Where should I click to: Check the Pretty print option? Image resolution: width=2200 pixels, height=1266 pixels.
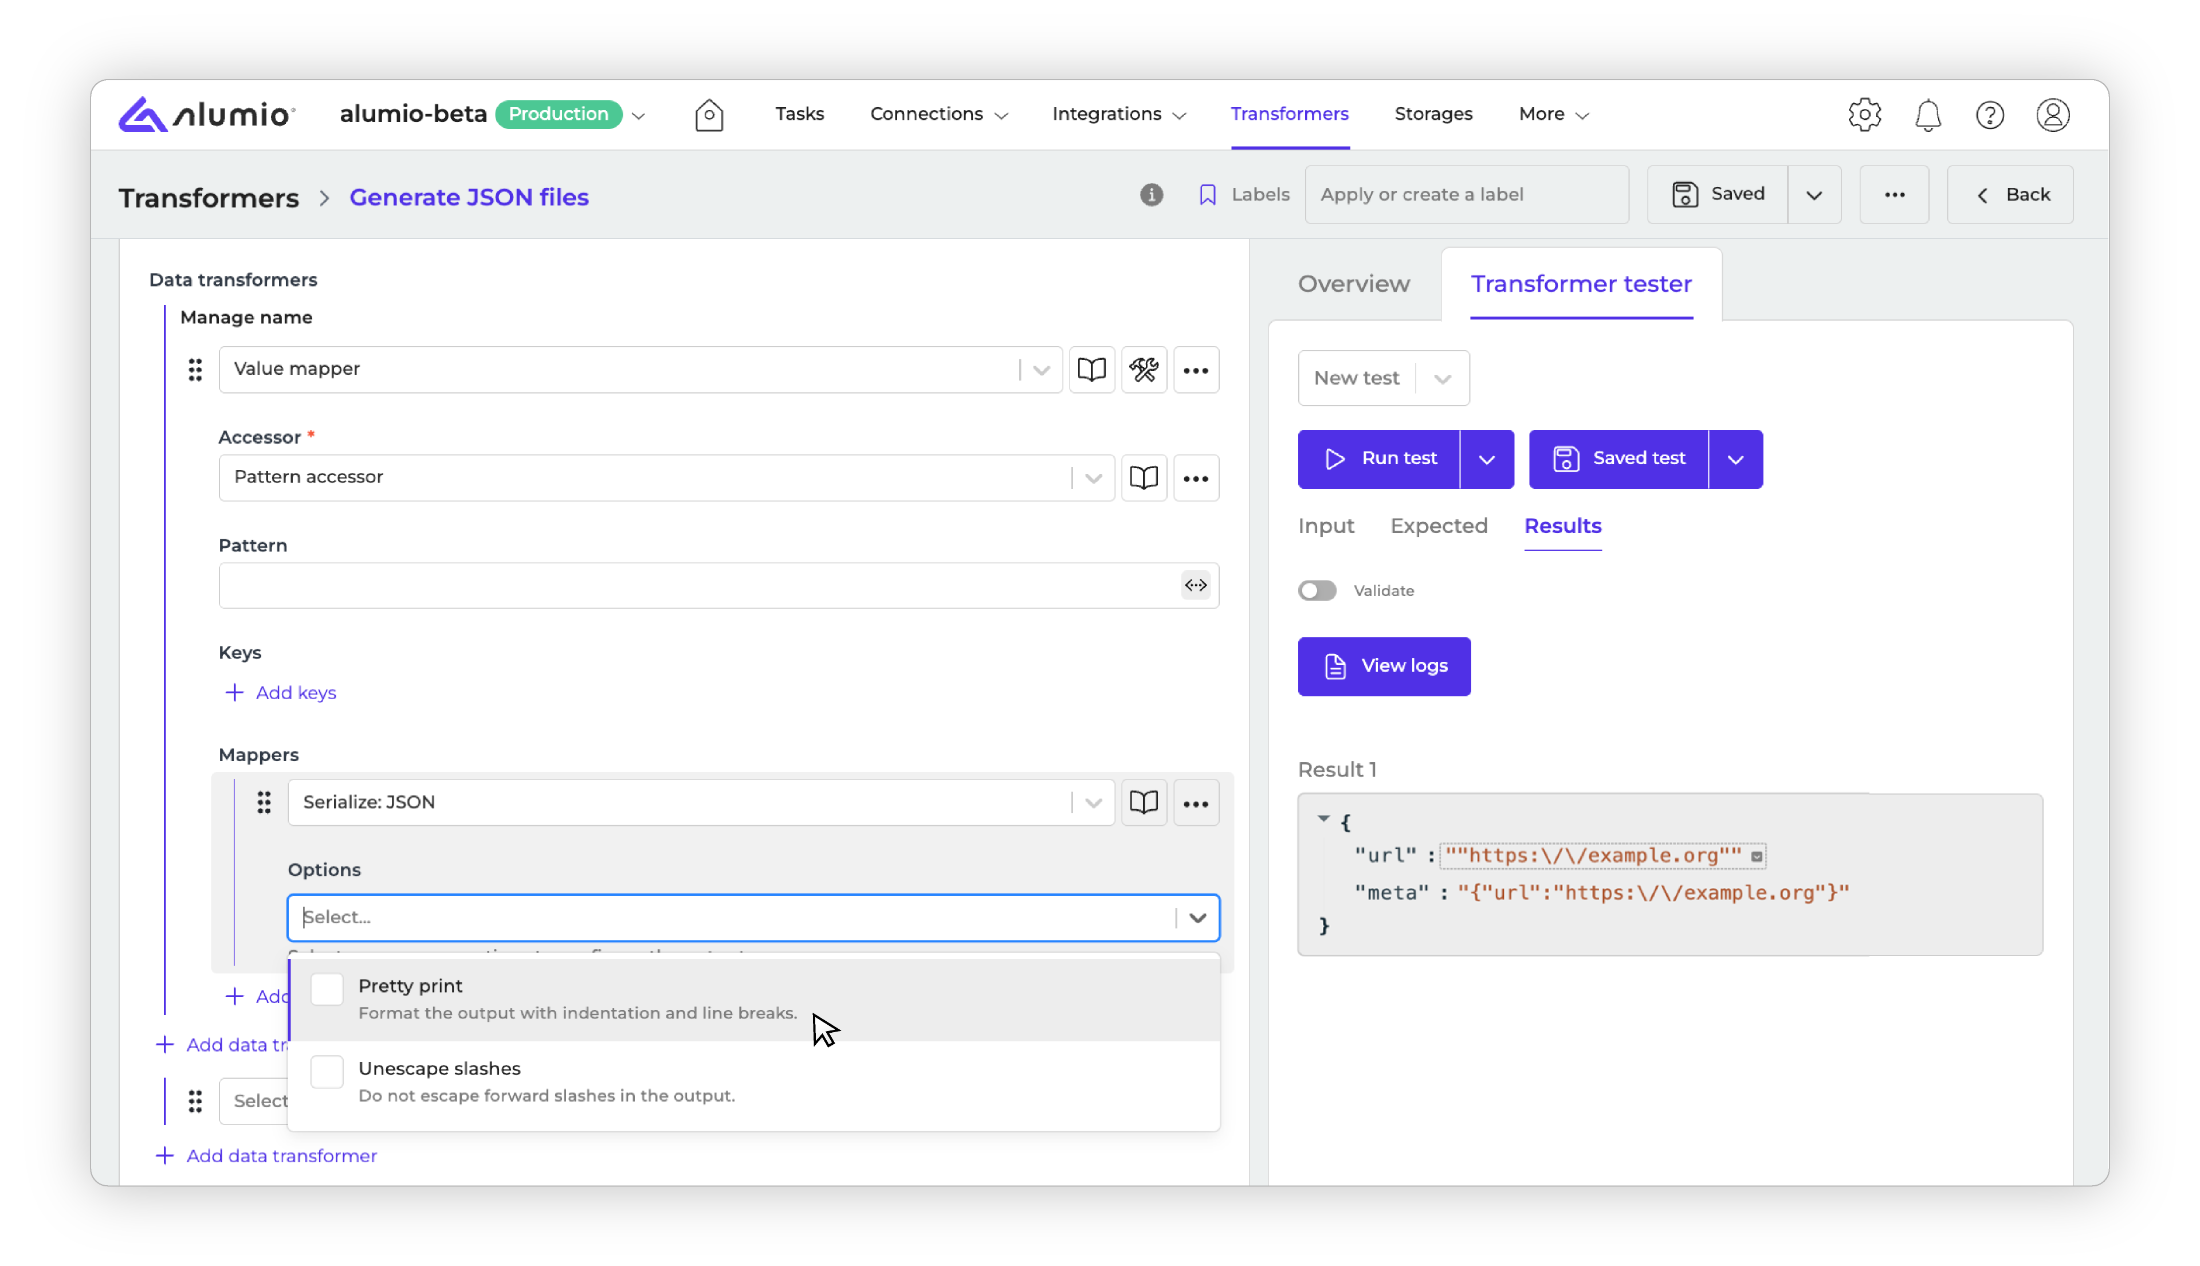pos(327,990)
